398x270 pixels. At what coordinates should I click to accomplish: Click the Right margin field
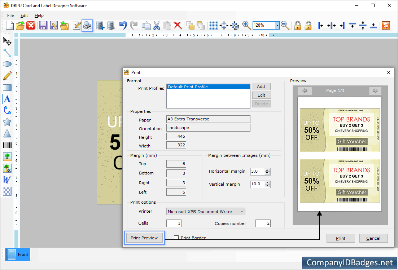coord(176,183)
